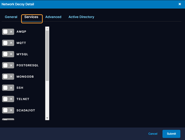Enable the SSH service toggle
This screenshot has width=185, height=140.
pos(8,88)
